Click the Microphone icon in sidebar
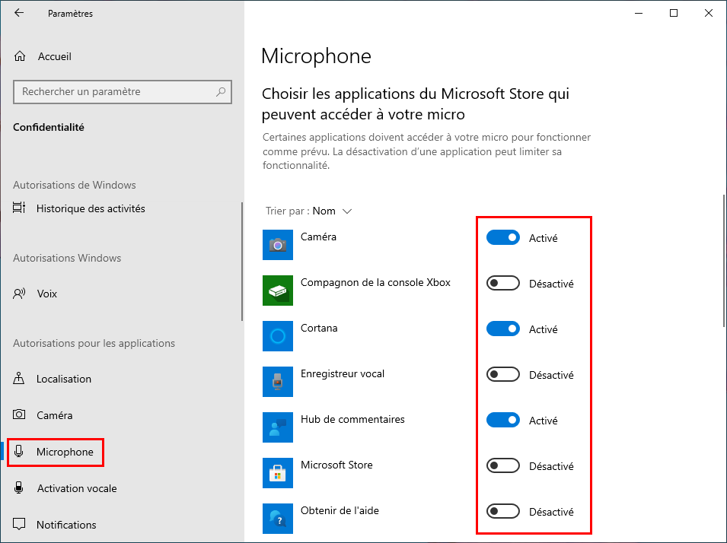727x543 pixels. (18, 451)
